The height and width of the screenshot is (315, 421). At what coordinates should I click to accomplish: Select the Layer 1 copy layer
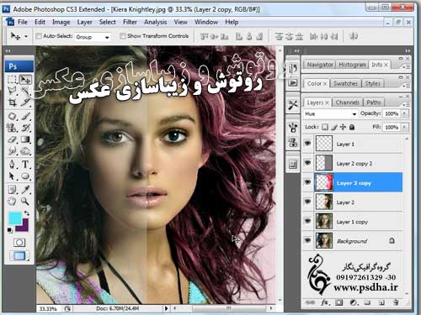[353, 221]
